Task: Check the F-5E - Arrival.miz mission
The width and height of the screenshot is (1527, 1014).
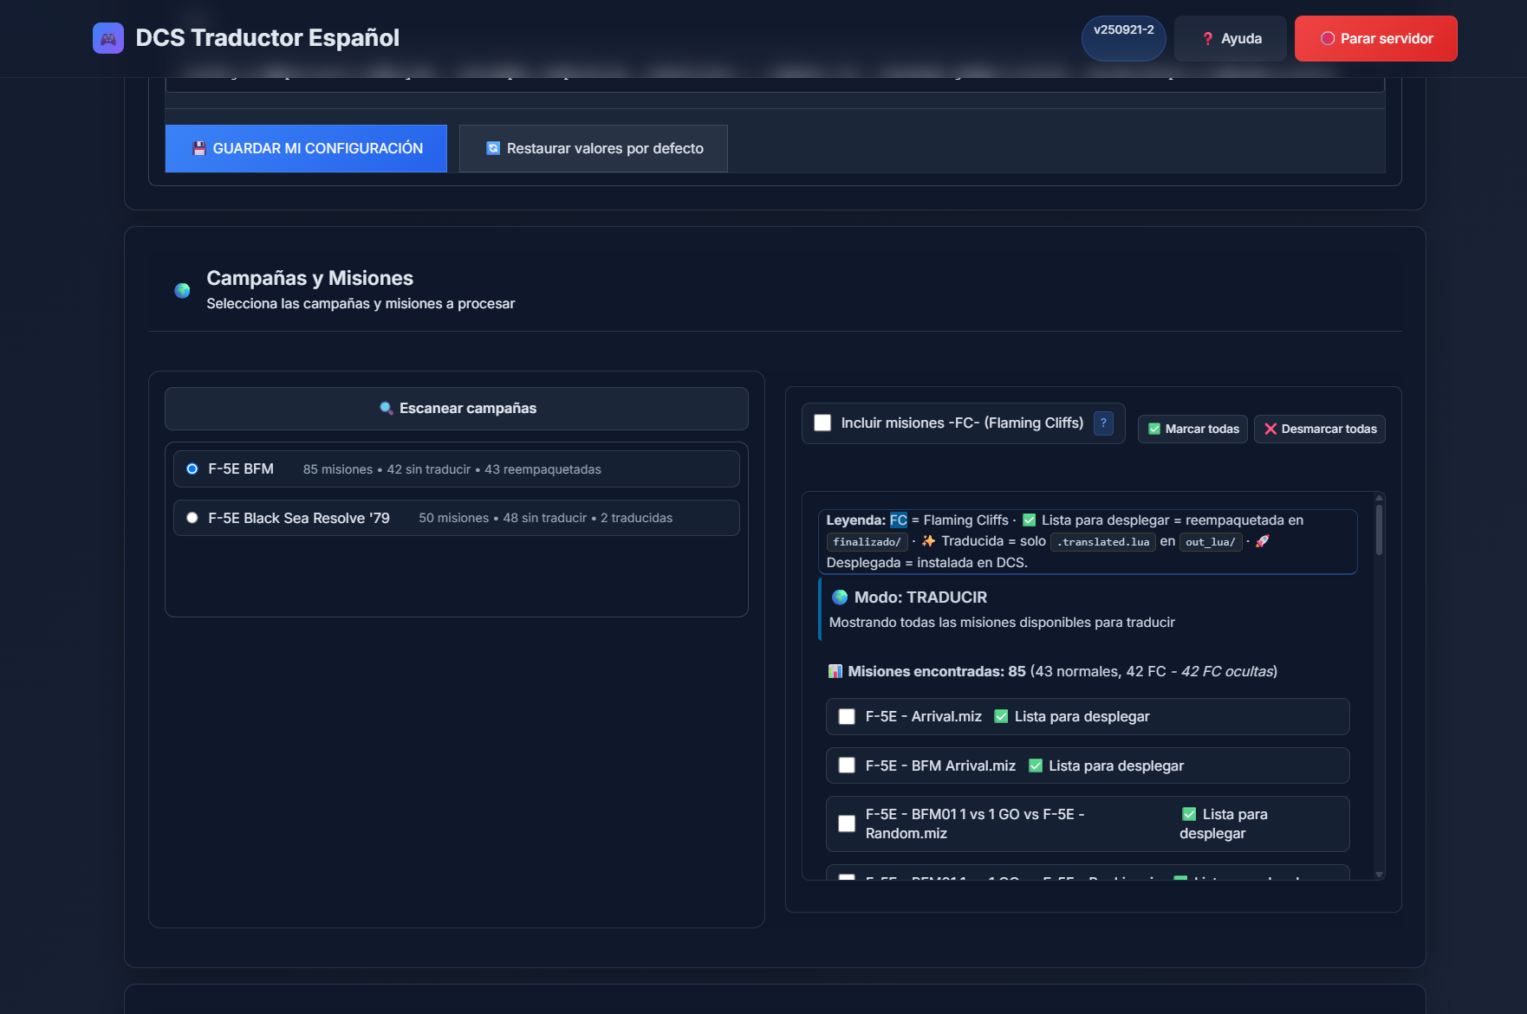Action: click(847, 716)
